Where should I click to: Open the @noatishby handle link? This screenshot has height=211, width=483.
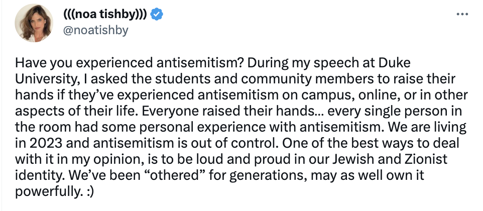[94, 30]
